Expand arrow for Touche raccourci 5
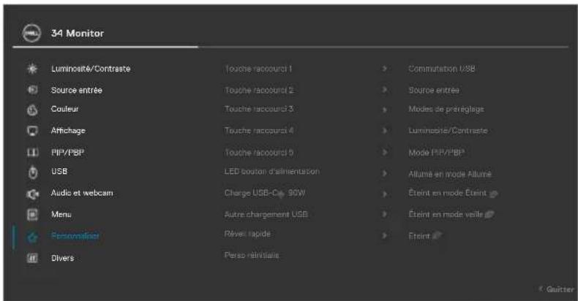The width and height of the screenshot is (578, 301). coord(384,152)
